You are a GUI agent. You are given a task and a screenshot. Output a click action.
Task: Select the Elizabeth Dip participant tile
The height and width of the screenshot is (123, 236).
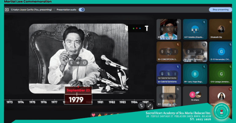(x=220, y=29)
